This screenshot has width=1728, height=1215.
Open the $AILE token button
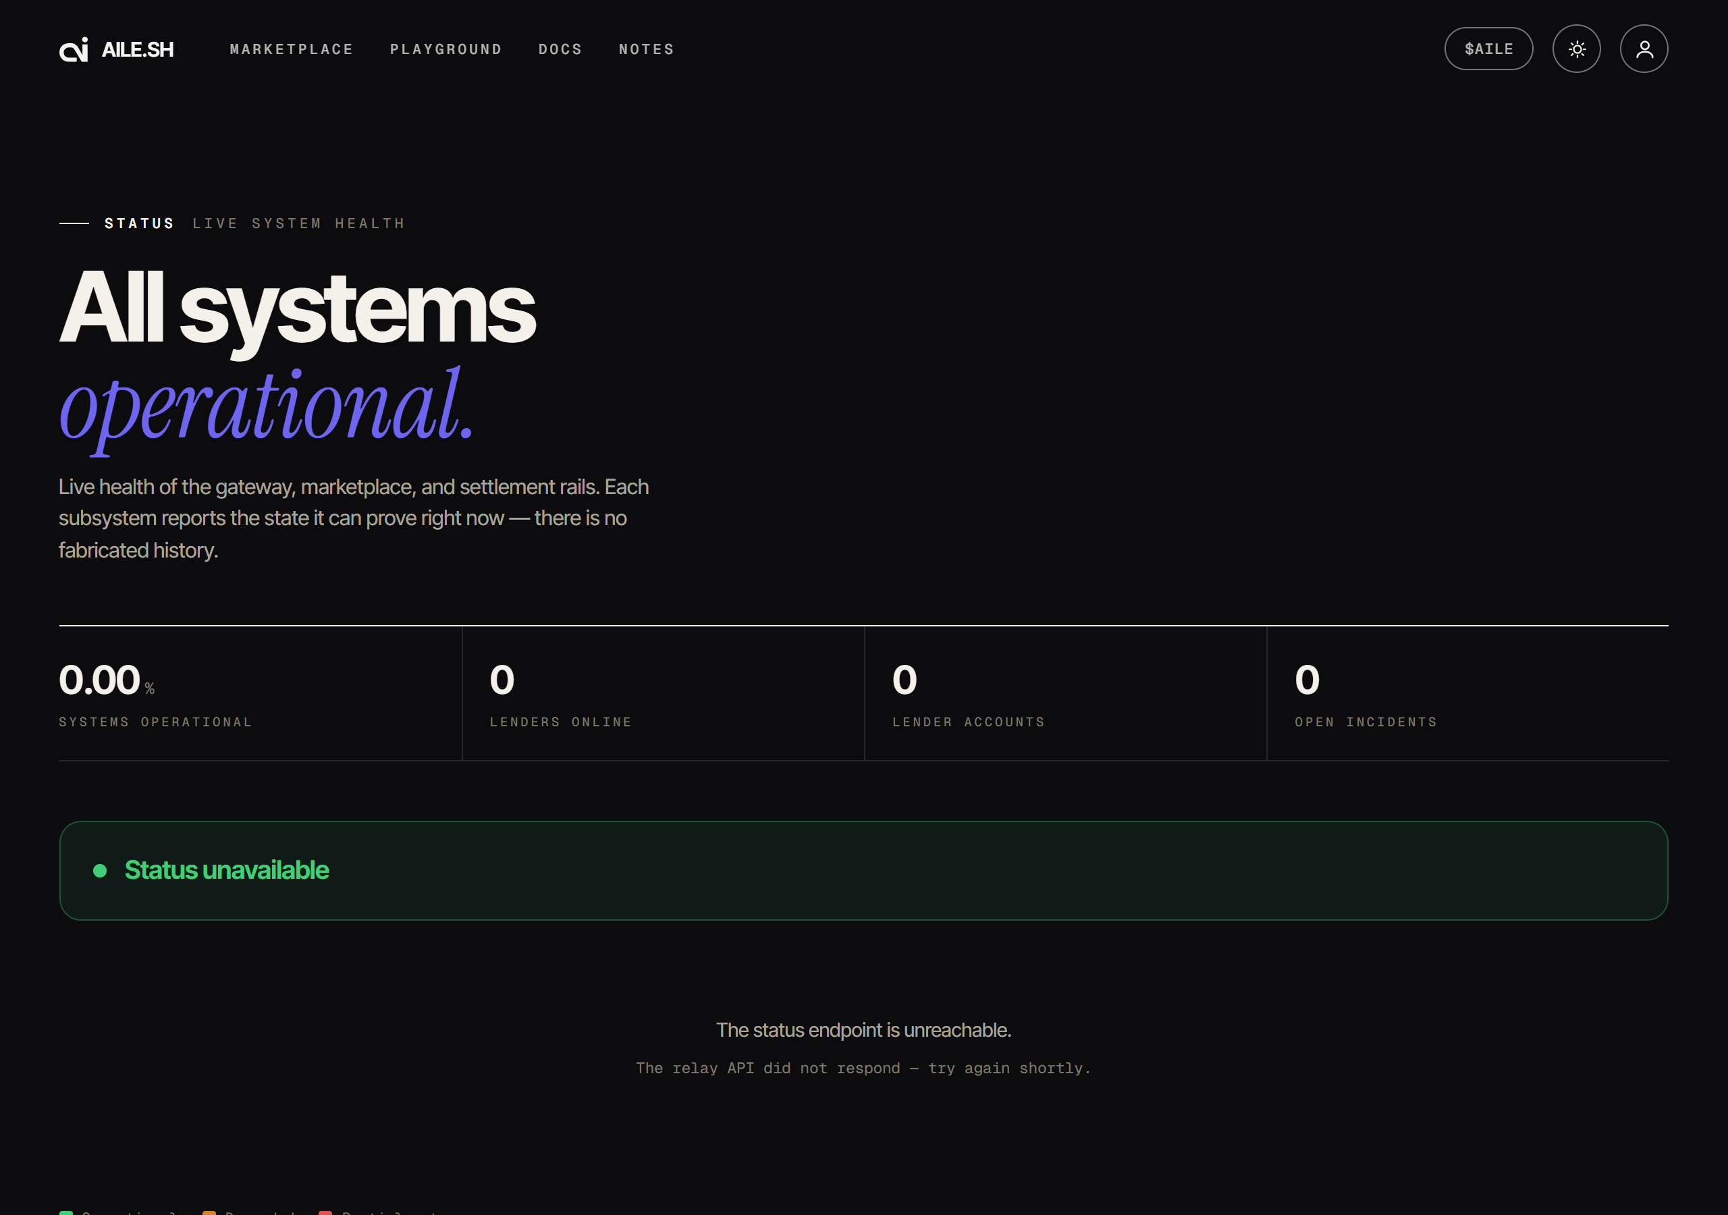[1488, 49]
